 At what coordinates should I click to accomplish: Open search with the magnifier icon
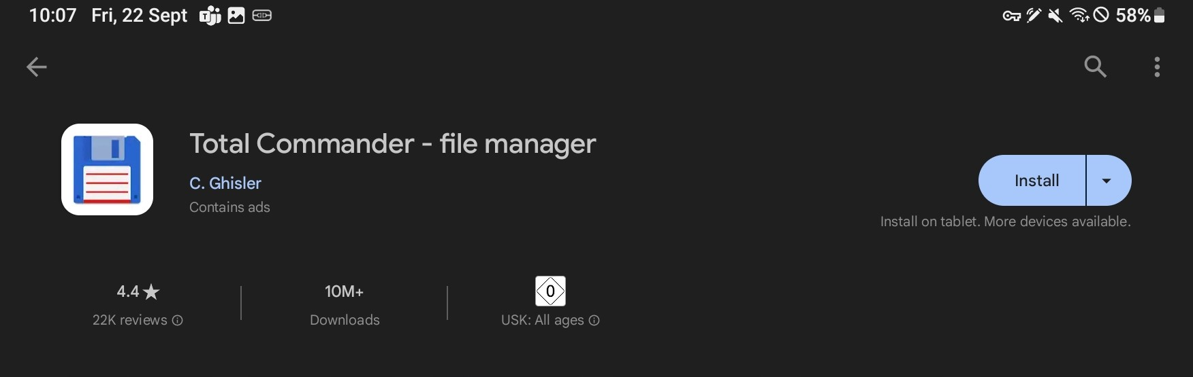(1095, 67)
